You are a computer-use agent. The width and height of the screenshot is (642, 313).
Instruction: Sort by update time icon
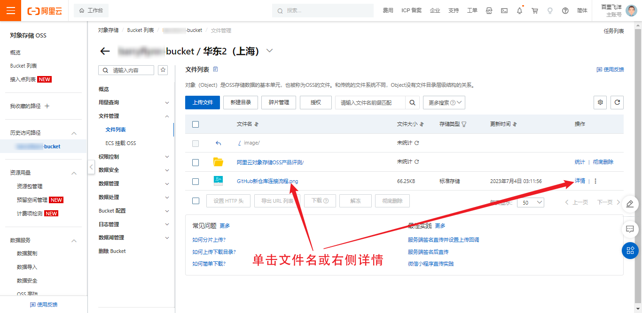pyautogui.click(x=515, y=124)
